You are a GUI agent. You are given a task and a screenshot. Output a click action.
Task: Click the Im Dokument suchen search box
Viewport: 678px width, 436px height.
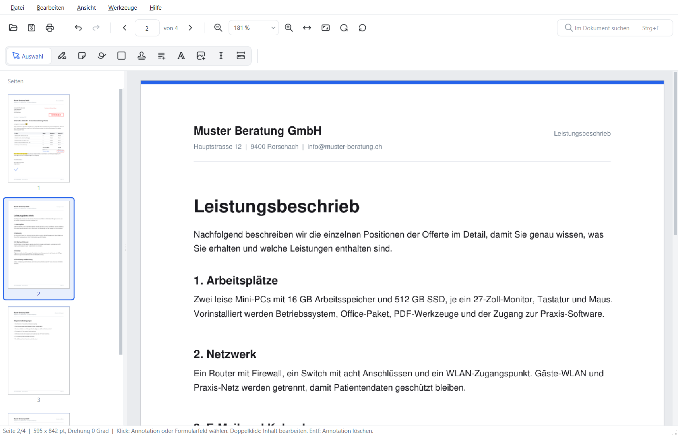(615, 28)
